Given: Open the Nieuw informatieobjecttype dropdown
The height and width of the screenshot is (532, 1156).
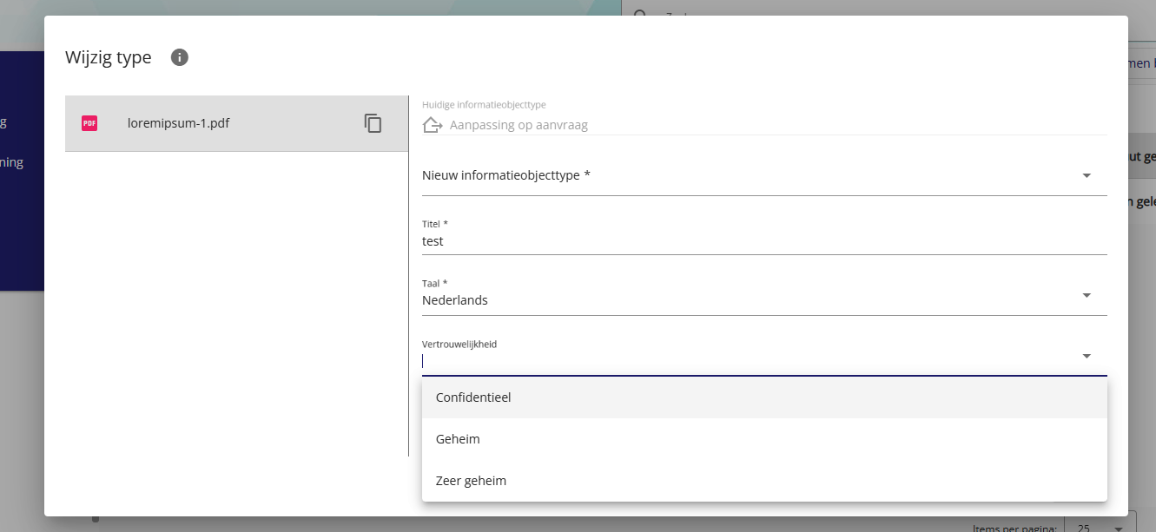Looking at the screenshot, I should [x=747, y=176].
